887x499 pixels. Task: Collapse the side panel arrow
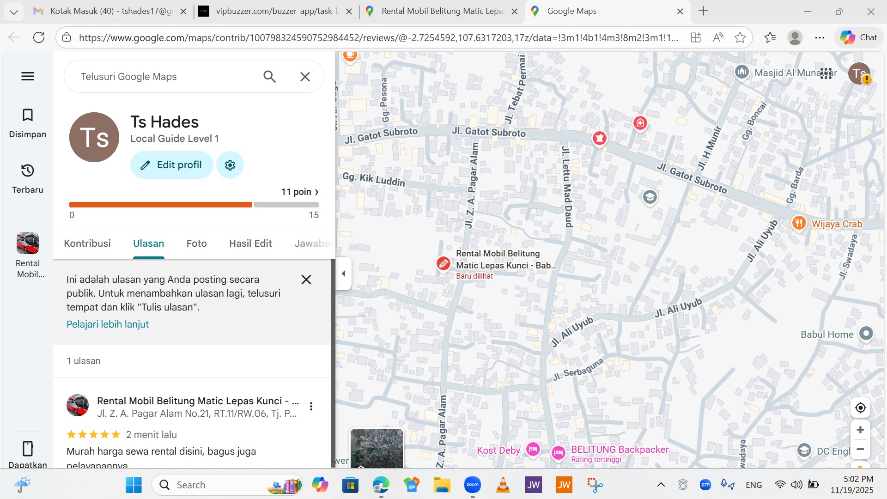click(343, 274)
